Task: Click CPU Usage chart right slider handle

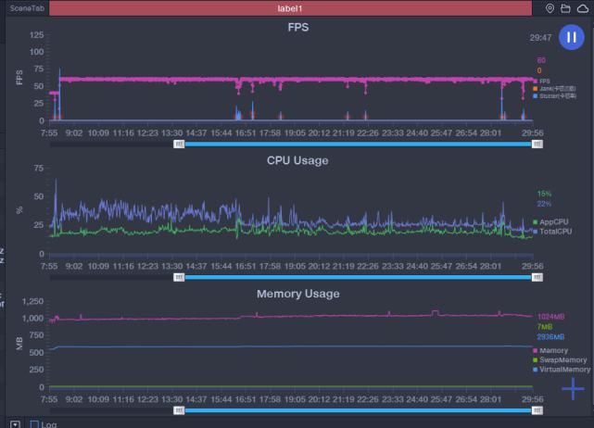Action: tap(532, 276)
